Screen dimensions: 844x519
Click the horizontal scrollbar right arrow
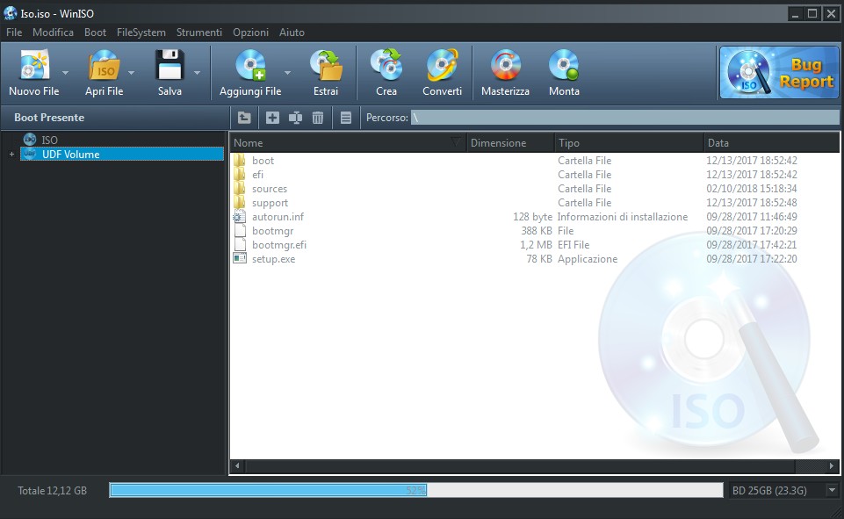832,465
